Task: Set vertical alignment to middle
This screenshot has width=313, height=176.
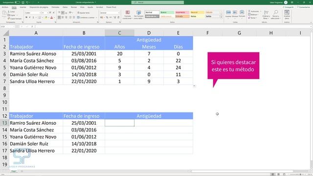Action: pos(63,13)
